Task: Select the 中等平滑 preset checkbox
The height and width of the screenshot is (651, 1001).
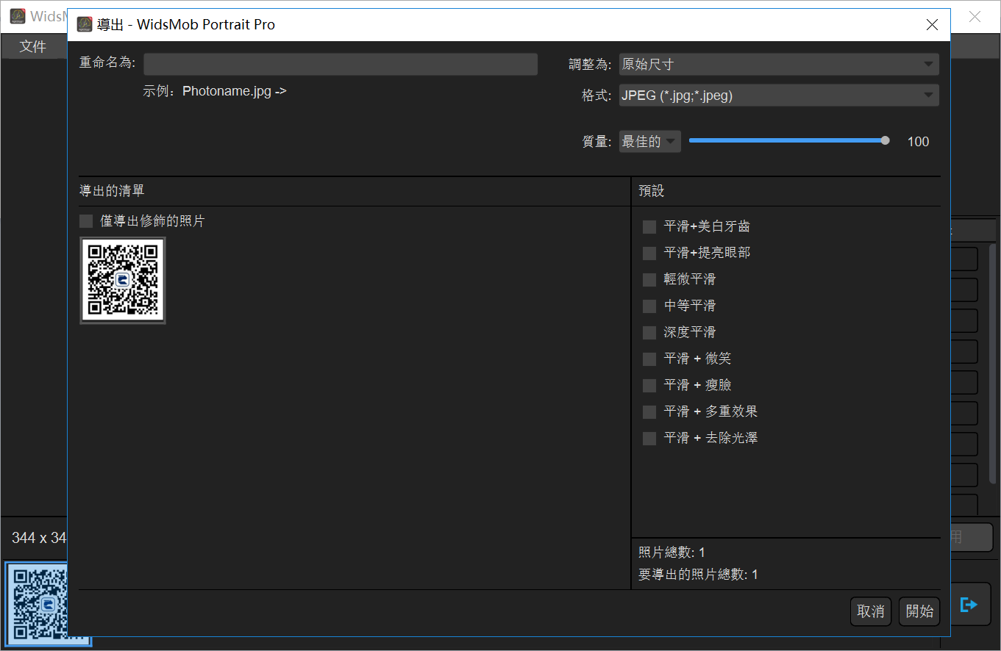Action: pos(649,306)
